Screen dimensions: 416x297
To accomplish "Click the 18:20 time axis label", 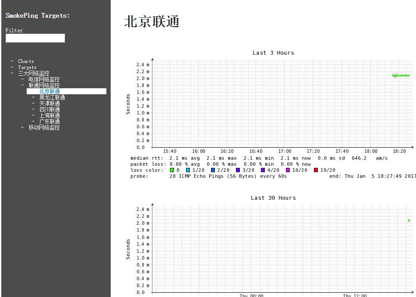I will (x=399, y=151).
